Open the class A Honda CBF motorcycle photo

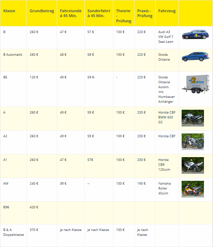pyautogui.click(x=193, y=118)
